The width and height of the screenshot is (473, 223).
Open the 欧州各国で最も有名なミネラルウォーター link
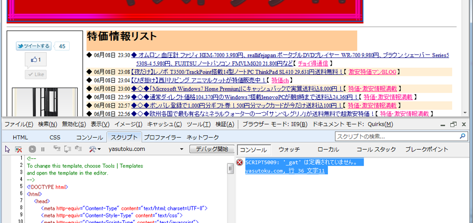[253, 114]
